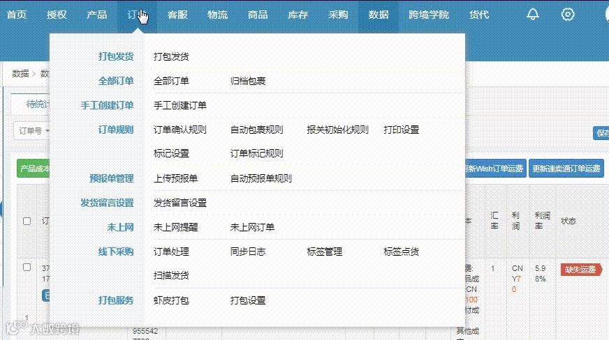Open 跨境学院 in top navigation

(428, 15)
